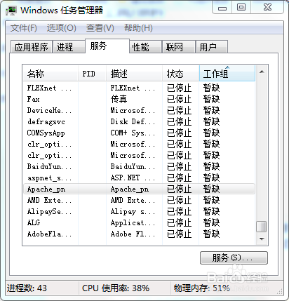Open the 查看(V) menu
Screen dimensions: 289x301
coord(100,28)
